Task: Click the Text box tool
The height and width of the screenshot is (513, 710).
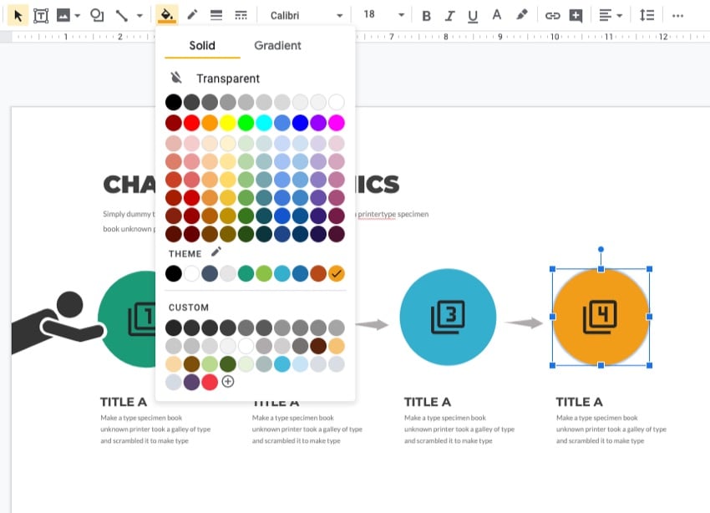Action: pos(40,15)
